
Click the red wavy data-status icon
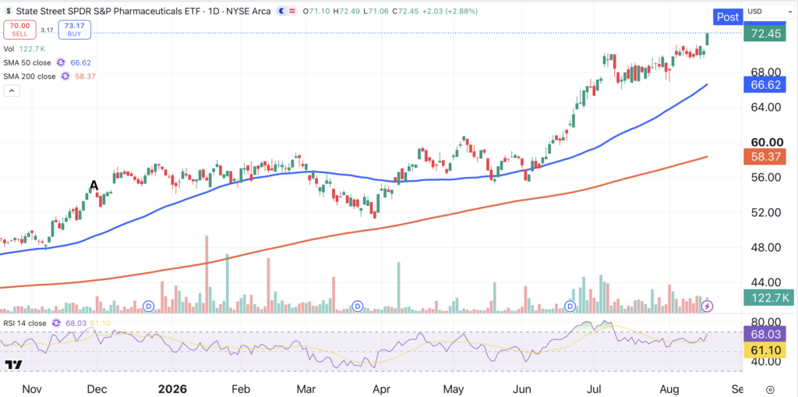pyautogui.click(x=292, y=11)
